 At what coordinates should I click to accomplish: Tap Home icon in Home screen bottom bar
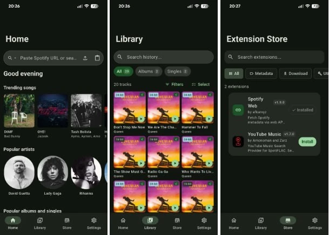pos(13,220)
